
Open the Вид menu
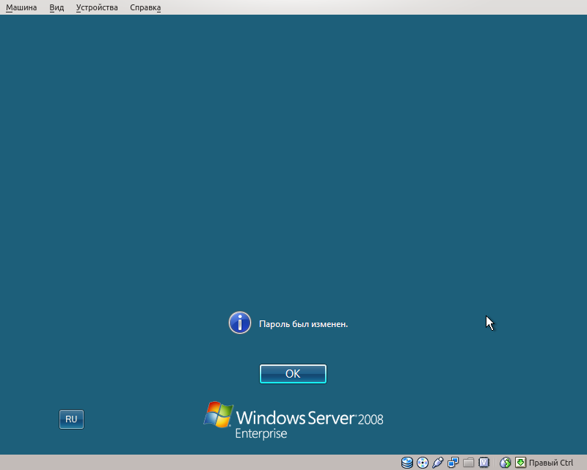point(56,7)
